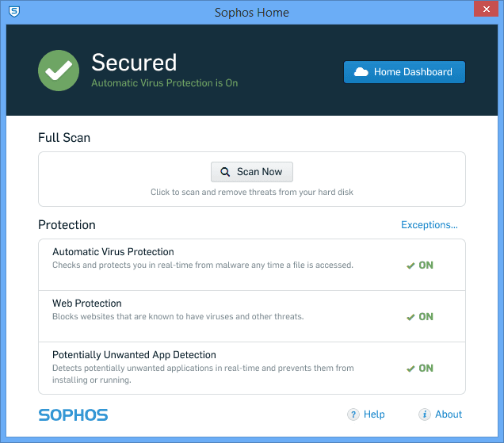Viewport: 504px width, 443px height.
Task: Click the Help question mark icon
Action: pyautogui.click(x=353, y=414)
